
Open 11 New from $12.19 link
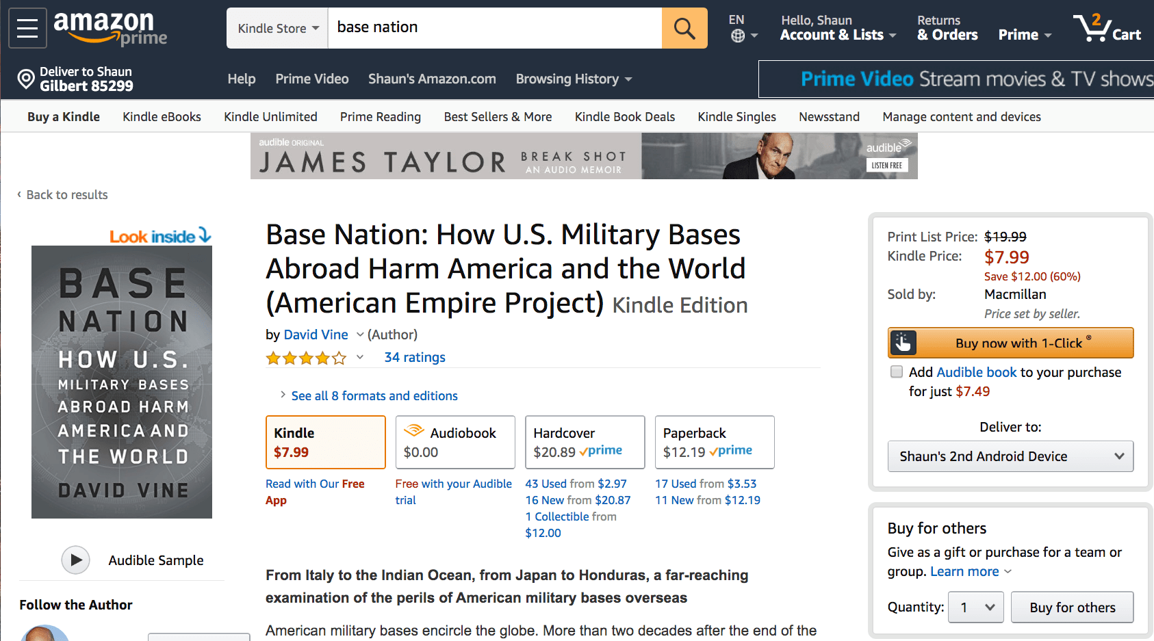coord(708,500)
